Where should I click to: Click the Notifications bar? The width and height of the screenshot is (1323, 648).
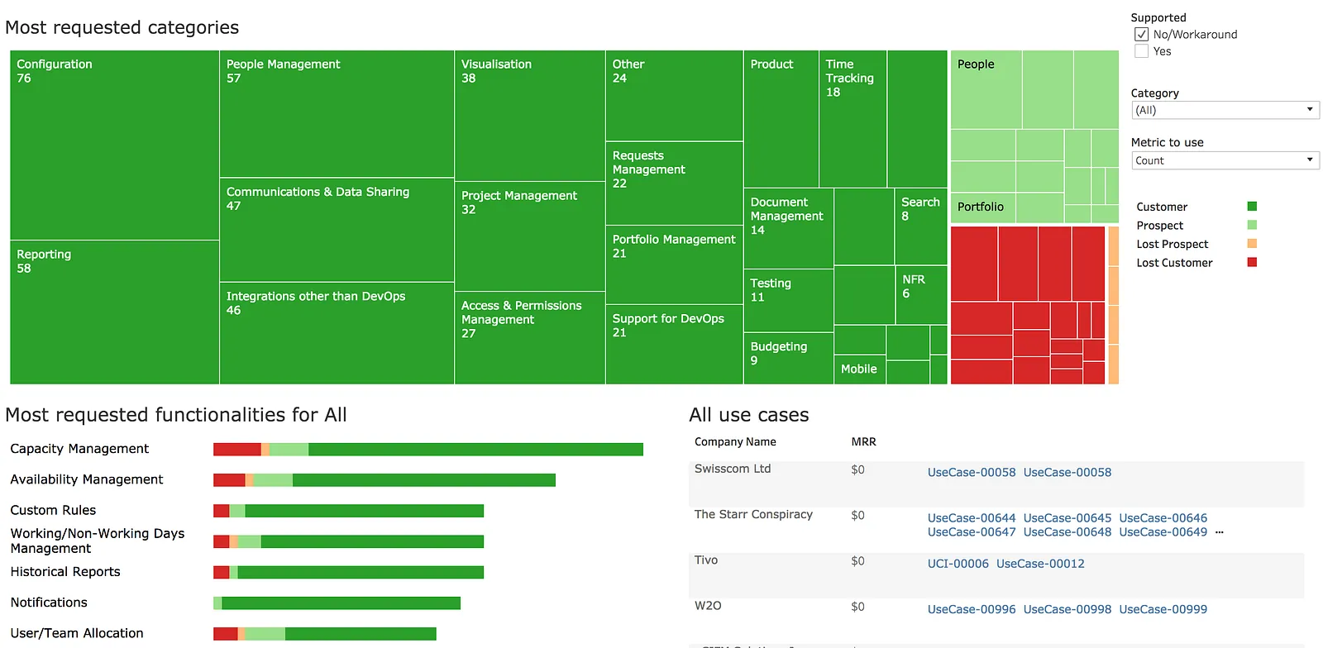[337, 603]
